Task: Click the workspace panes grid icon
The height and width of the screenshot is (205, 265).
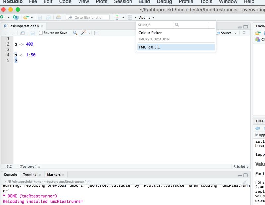Action: pos(130,17)
